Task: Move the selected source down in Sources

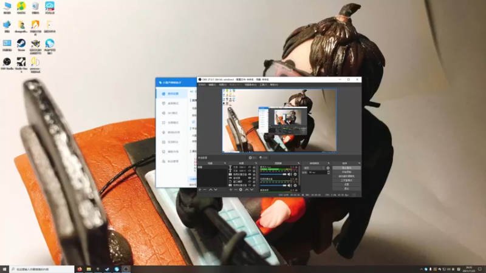Action: click(252, 189)
